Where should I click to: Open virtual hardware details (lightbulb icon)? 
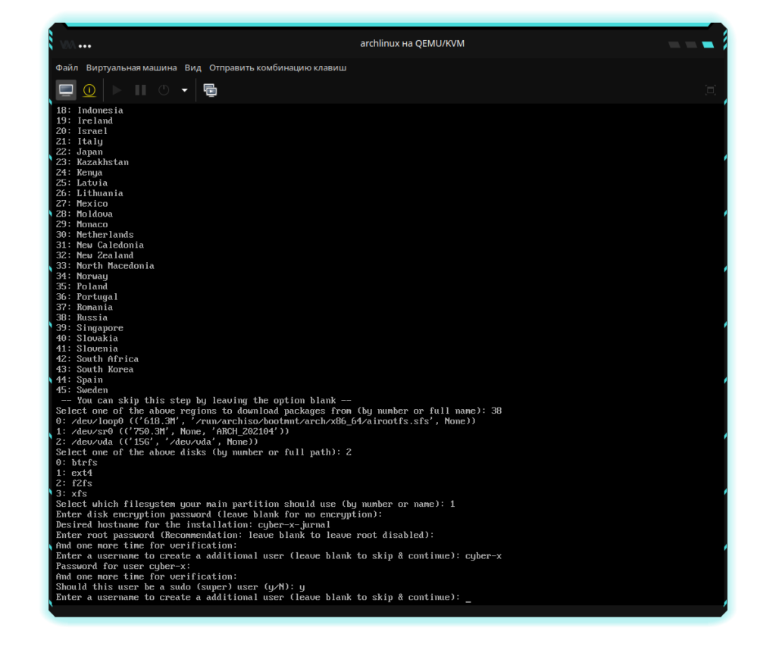[x=89, y=90]
